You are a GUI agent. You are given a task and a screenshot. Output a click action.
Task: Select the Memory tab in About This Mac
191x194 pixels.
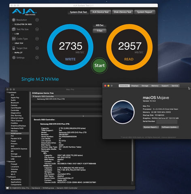pos(155,86)
